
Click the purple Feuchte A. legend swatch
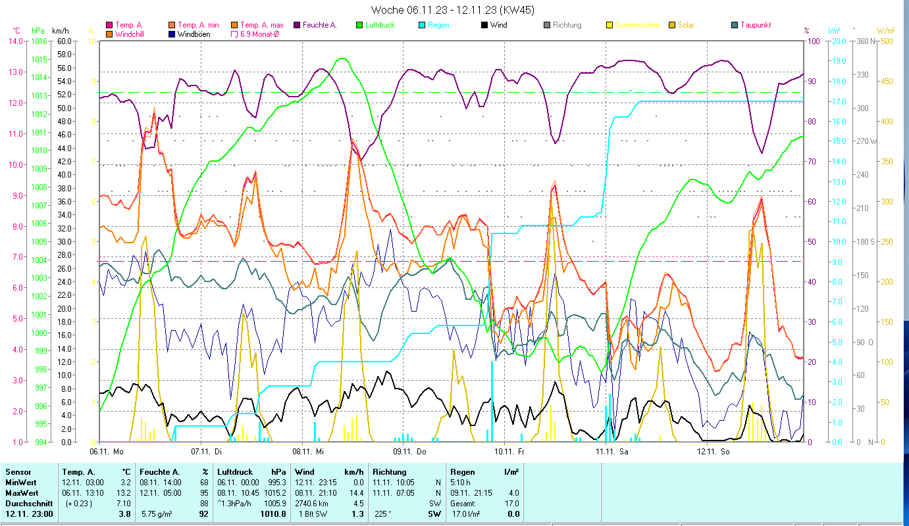coord(298,25)
